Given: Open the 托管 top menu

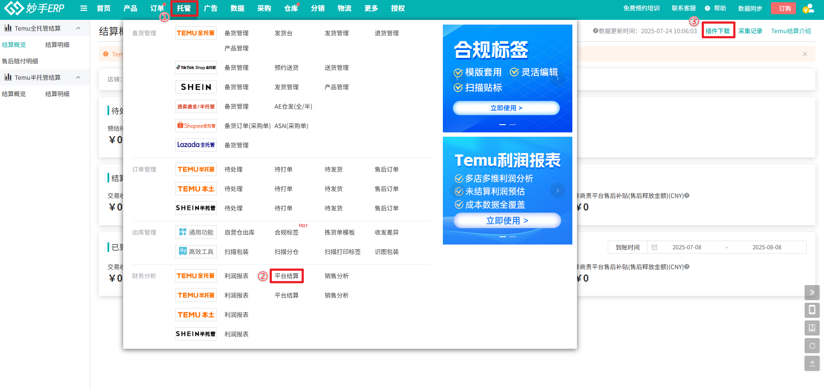Looking at the screenshot, I should (x=184, y=8).
